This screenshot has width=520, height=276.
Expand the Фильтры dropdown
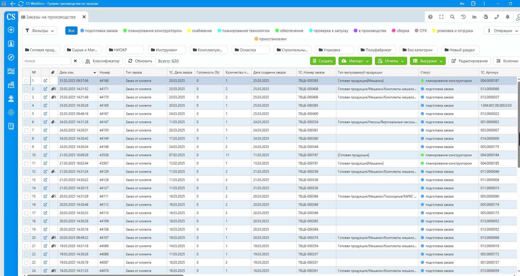click(x=40, y=31)
